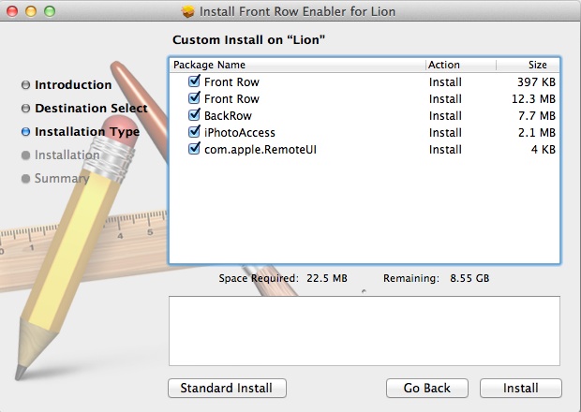This screenshot has width=581, height=412.
Task: Click the blue Installation Type bullet
Action: 25,132
